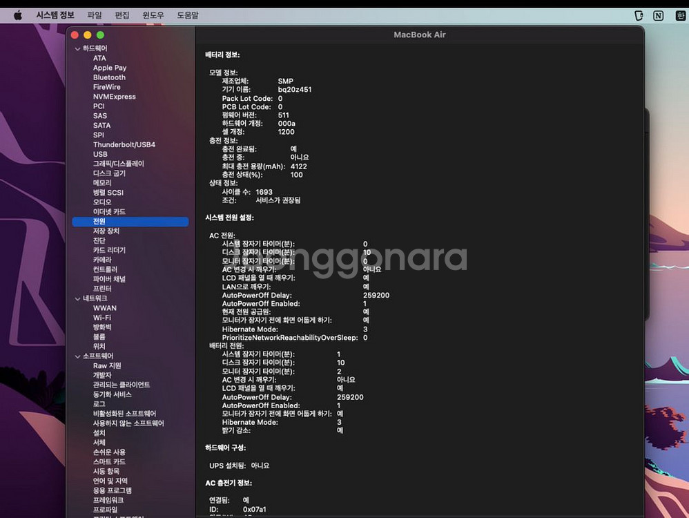The height and width of the screenshot is (518, 689).
Task: Select 오디오 in the sidebar
Action: pos(102,202)
